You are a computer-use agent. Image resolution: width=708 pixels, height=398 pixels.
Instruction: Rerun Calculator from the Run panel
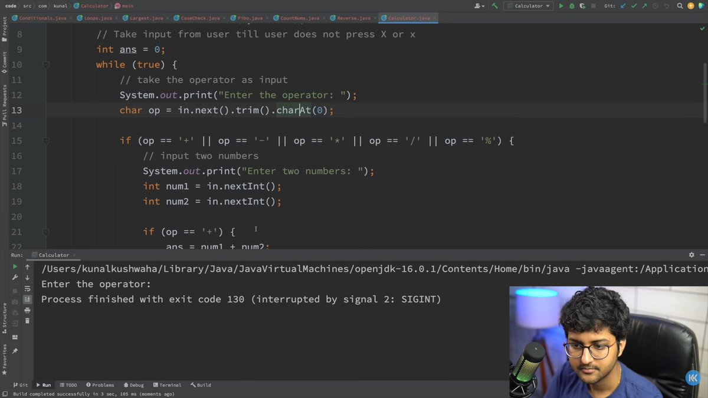15,267
